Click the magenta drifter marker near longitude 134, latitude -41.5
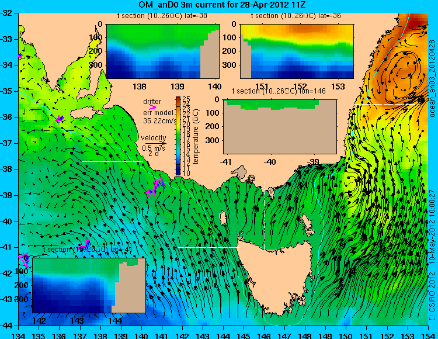 25,260
